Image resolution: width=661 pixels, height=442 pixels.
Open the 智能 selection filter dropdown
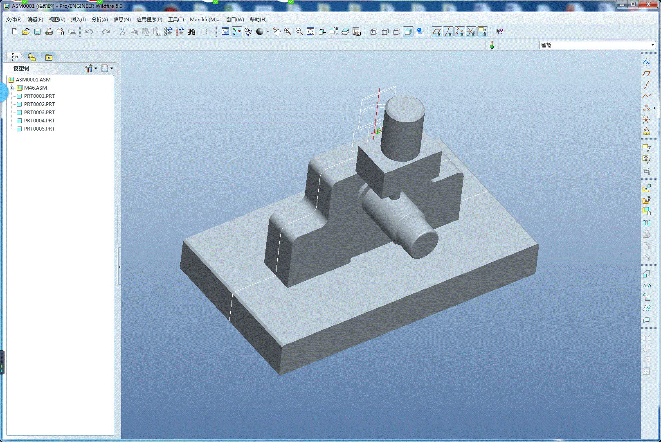pos(652,45)
